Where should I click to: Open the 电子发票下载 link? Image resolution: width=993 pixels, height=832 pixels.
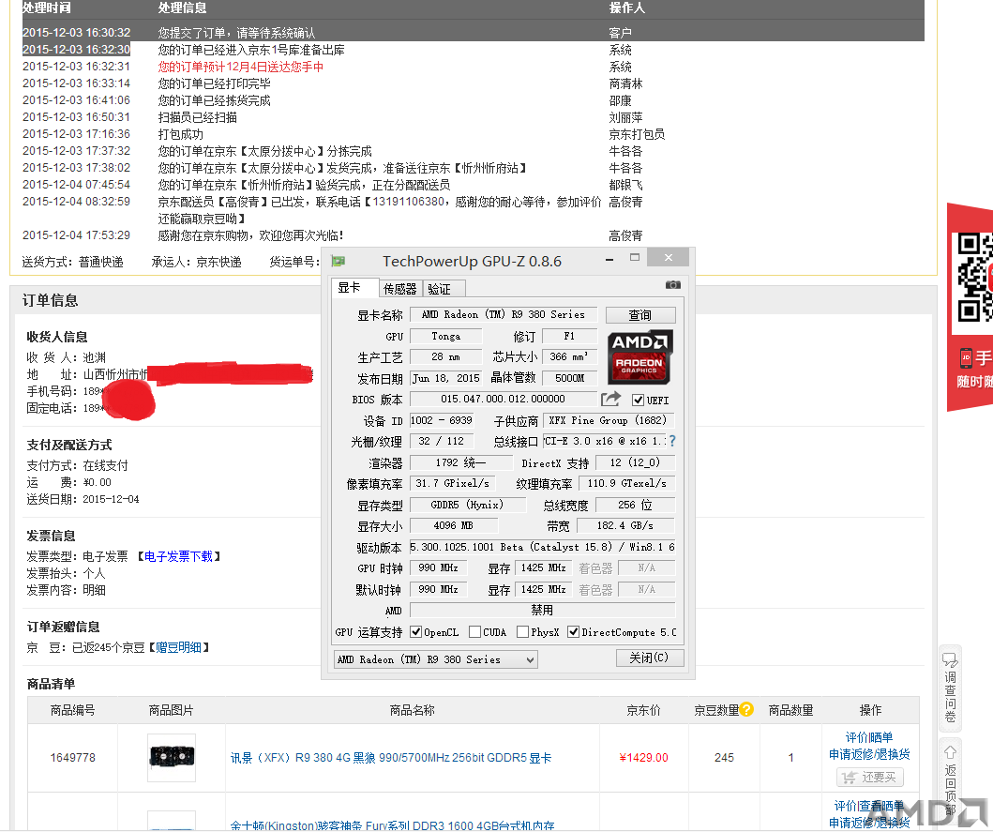click(178, 556)
